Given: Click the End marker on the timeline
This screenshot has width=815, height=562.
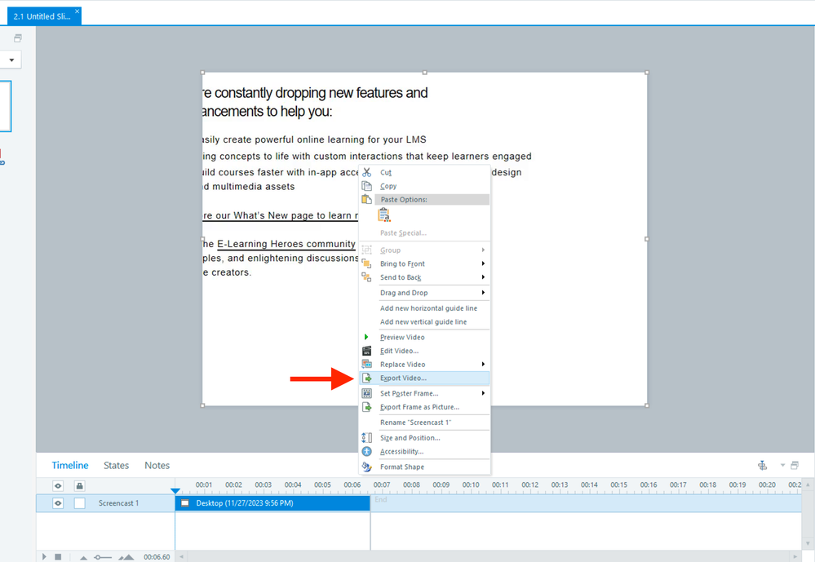Looking at the screenshot, I should click(x=380, y=500).
